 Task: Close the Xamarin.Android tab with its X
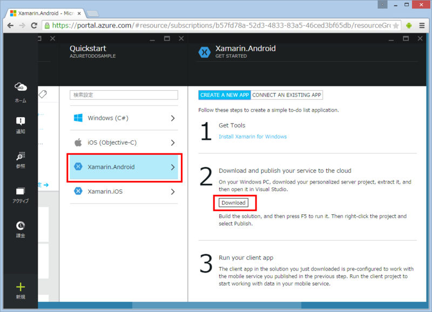click(x=79, y=13)
